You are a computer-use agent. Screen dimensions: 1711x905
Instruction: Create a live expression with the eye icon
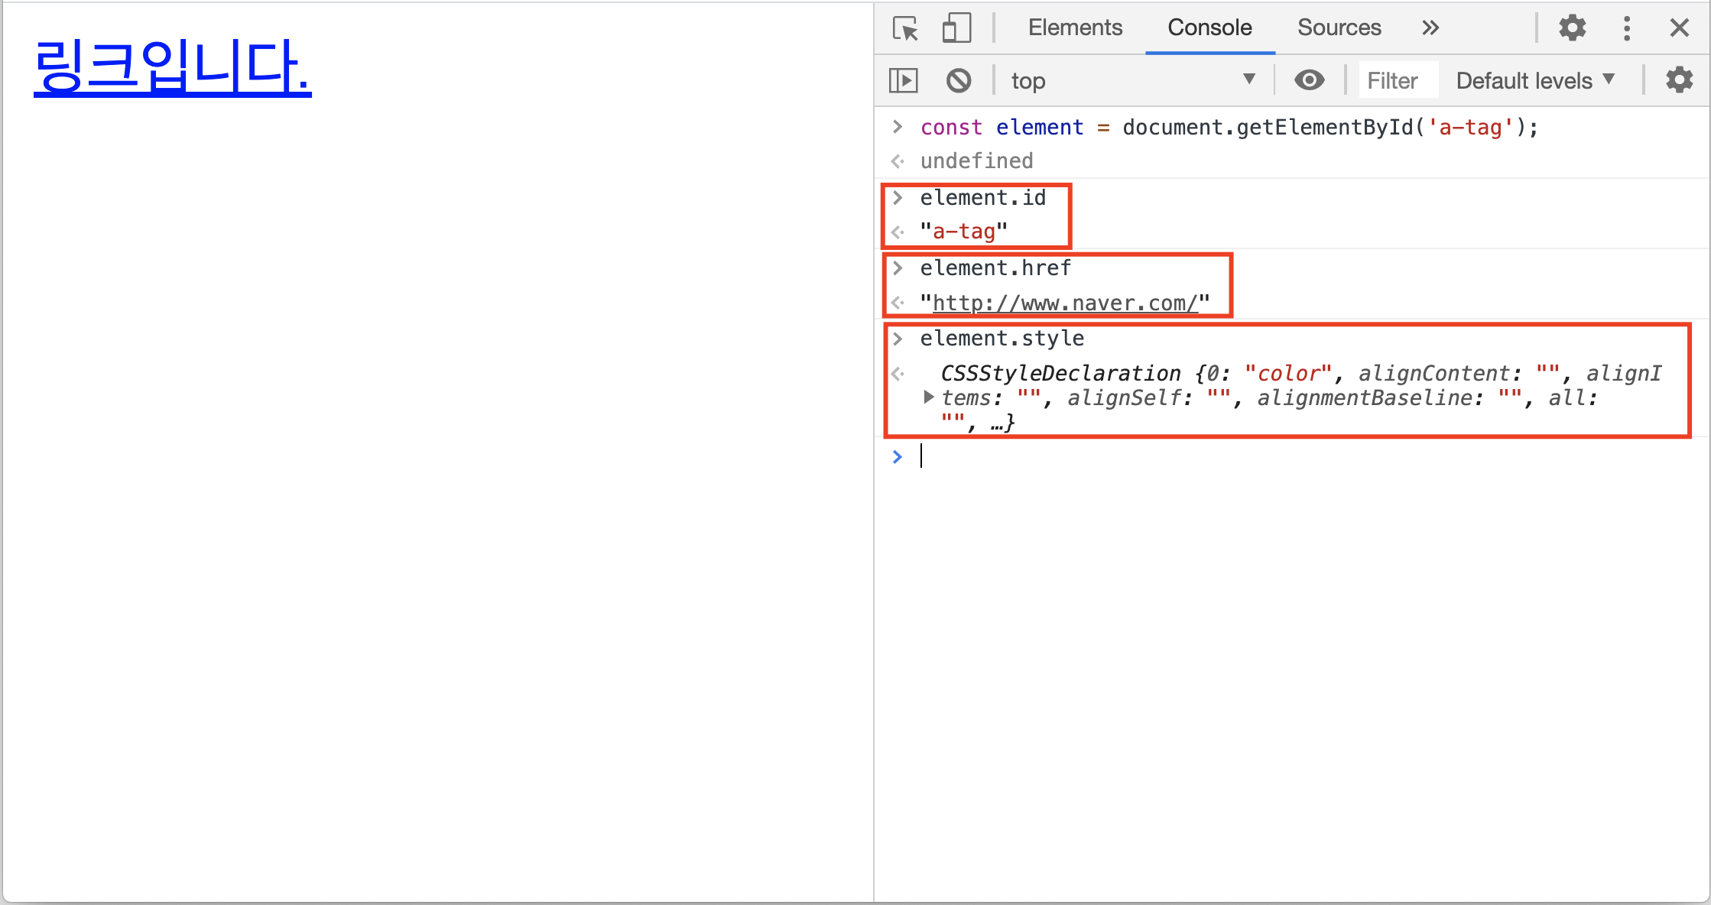point(1309,80)
